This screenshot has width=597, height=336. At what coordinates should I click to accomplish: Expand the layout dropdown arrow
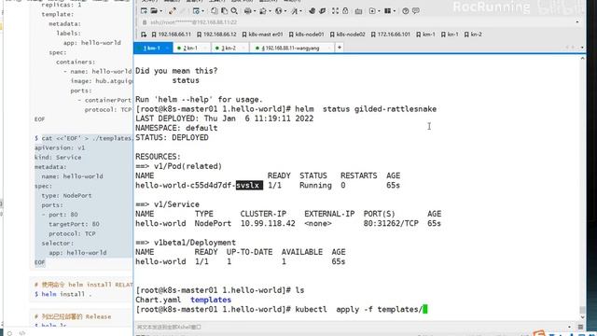(395, 11)
